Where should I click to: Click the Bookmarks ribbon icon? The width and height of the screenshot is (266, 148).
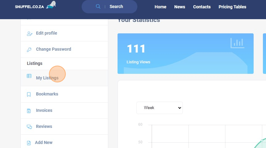click(x=29, y=94)
